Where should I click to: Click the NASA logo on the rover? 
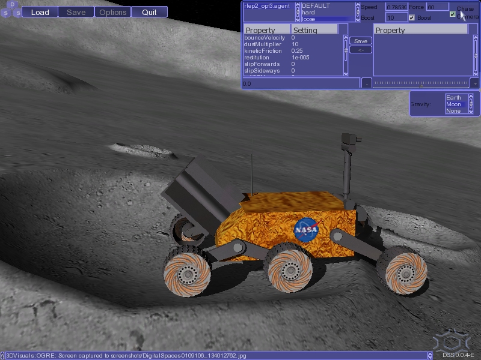pos(306,230)
